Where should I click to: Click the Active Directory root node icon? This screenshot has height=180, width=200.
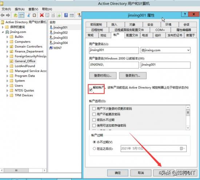pyautogui.click(x=2, y=22)
